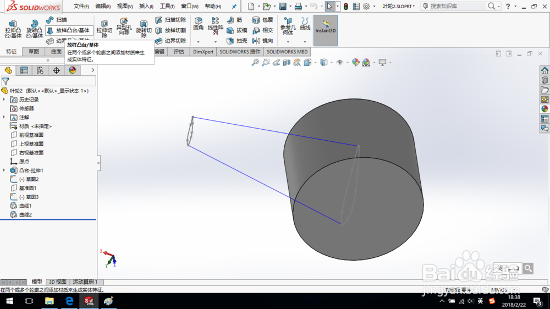Select the Draft (拔模) tool
The width and height of the screenshot is (550, 309).
coord(237,30)
